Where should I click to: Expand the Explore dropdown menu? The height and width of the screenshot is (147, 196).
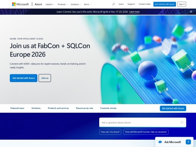click(x=50, y=4)
